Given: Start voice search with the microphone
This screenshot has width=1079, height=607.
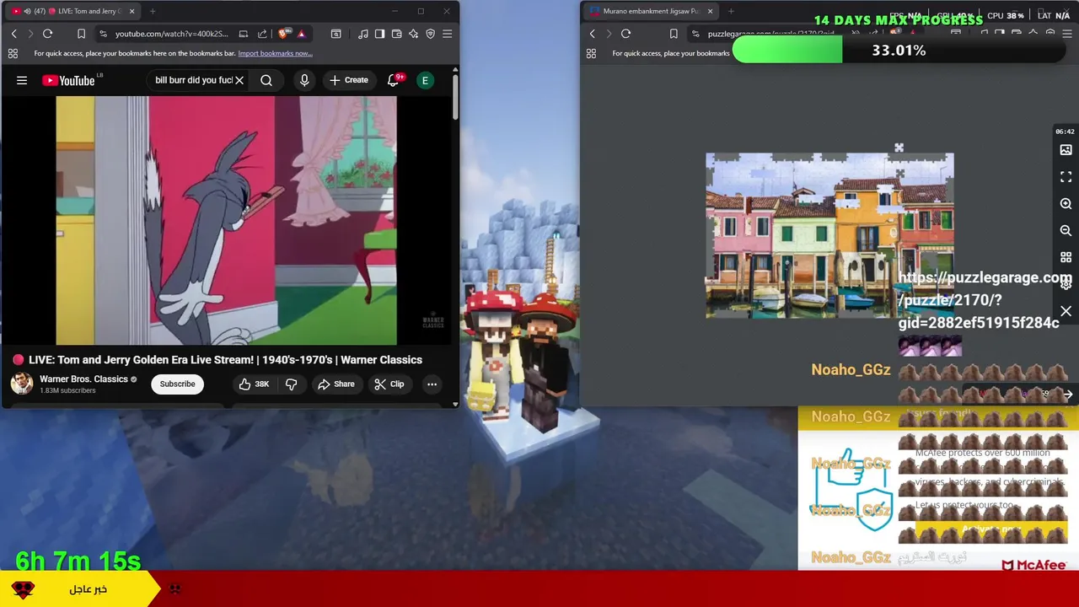Looking at the screenshot, I should pyautogui.click(x=304, y=80).
